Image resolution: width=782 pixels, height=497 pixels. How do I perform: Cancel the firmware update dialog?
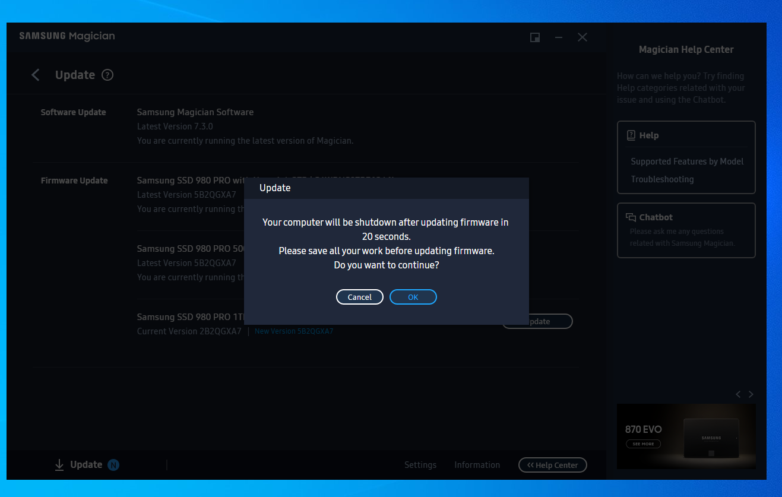click(x=359, y=297)
